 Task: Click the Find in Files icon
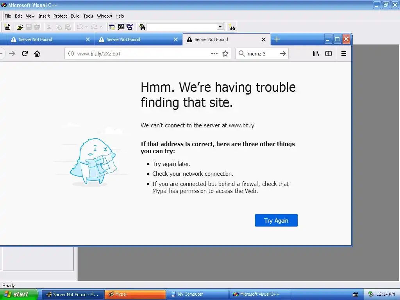coord(142,27)
